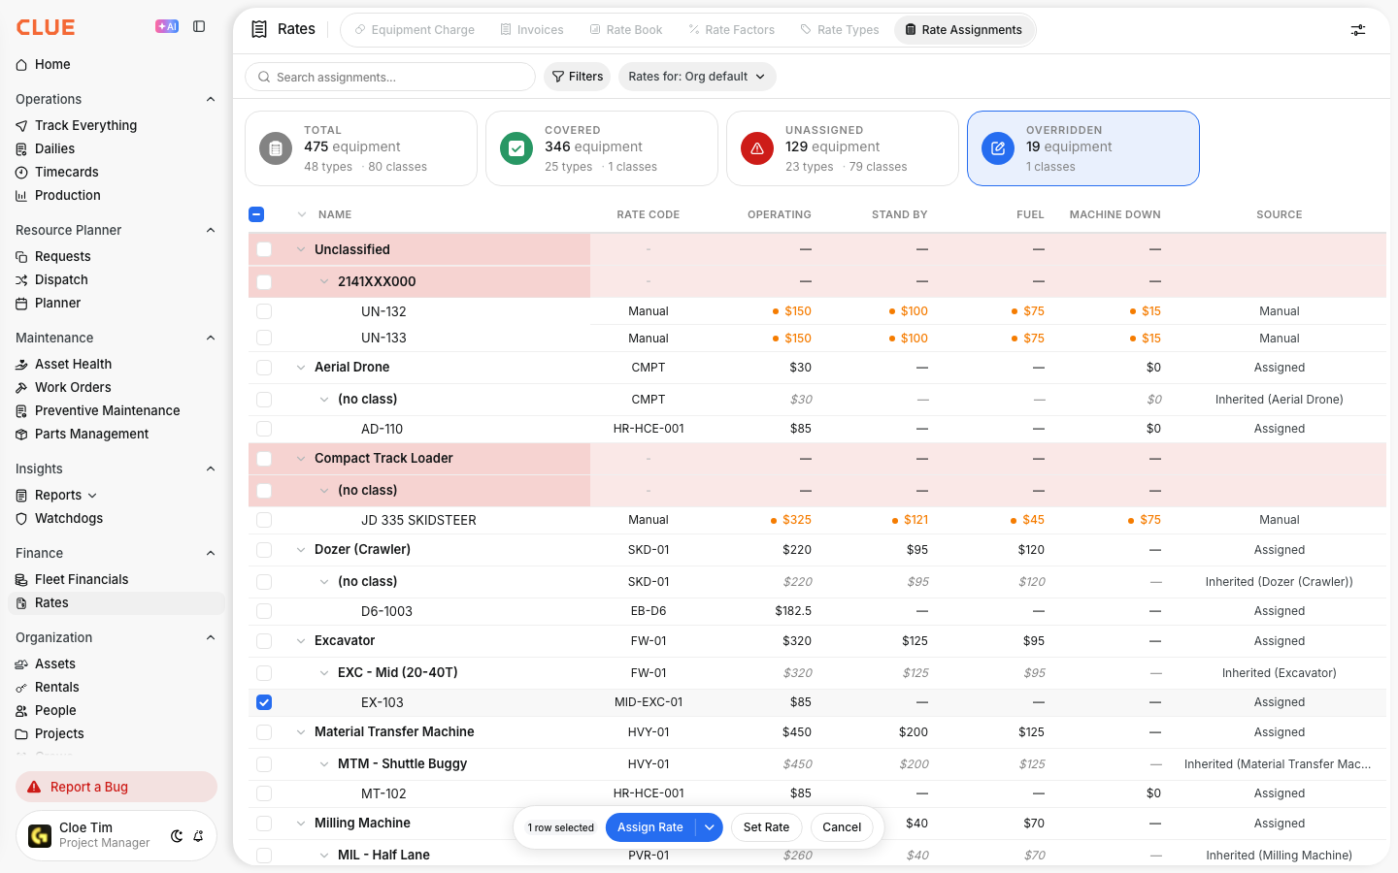Open Planner calendar in sidebar
Viewport: 1398px width, 873px height.
58,303
